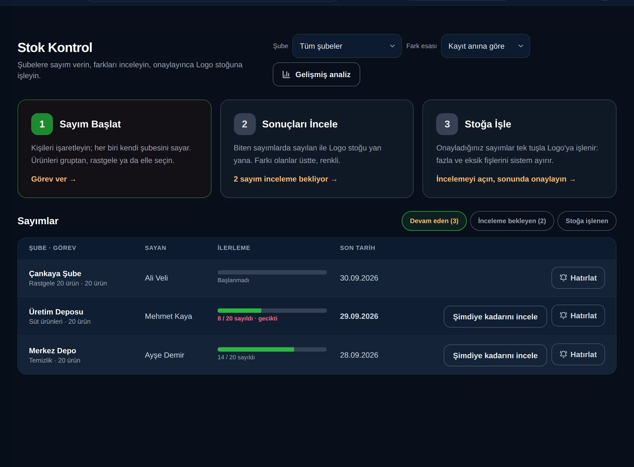
Task: Open the Fark esası dropdown Kayıt anına göre
Action: (x=485, y=46)
